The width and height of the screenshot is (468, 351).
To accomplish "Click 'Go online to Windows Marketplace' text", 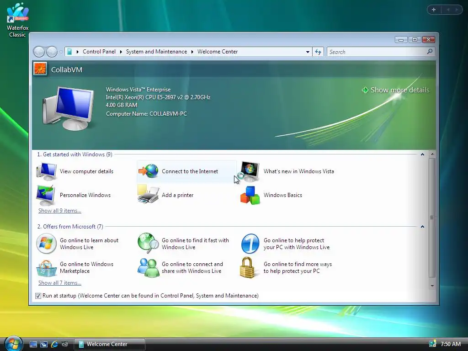I will [x=86, y=268].
